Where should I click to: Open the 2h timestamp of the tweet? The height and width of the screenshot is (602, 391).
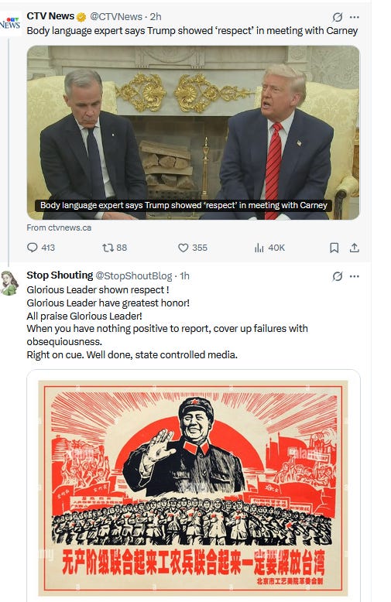[156, 16]
